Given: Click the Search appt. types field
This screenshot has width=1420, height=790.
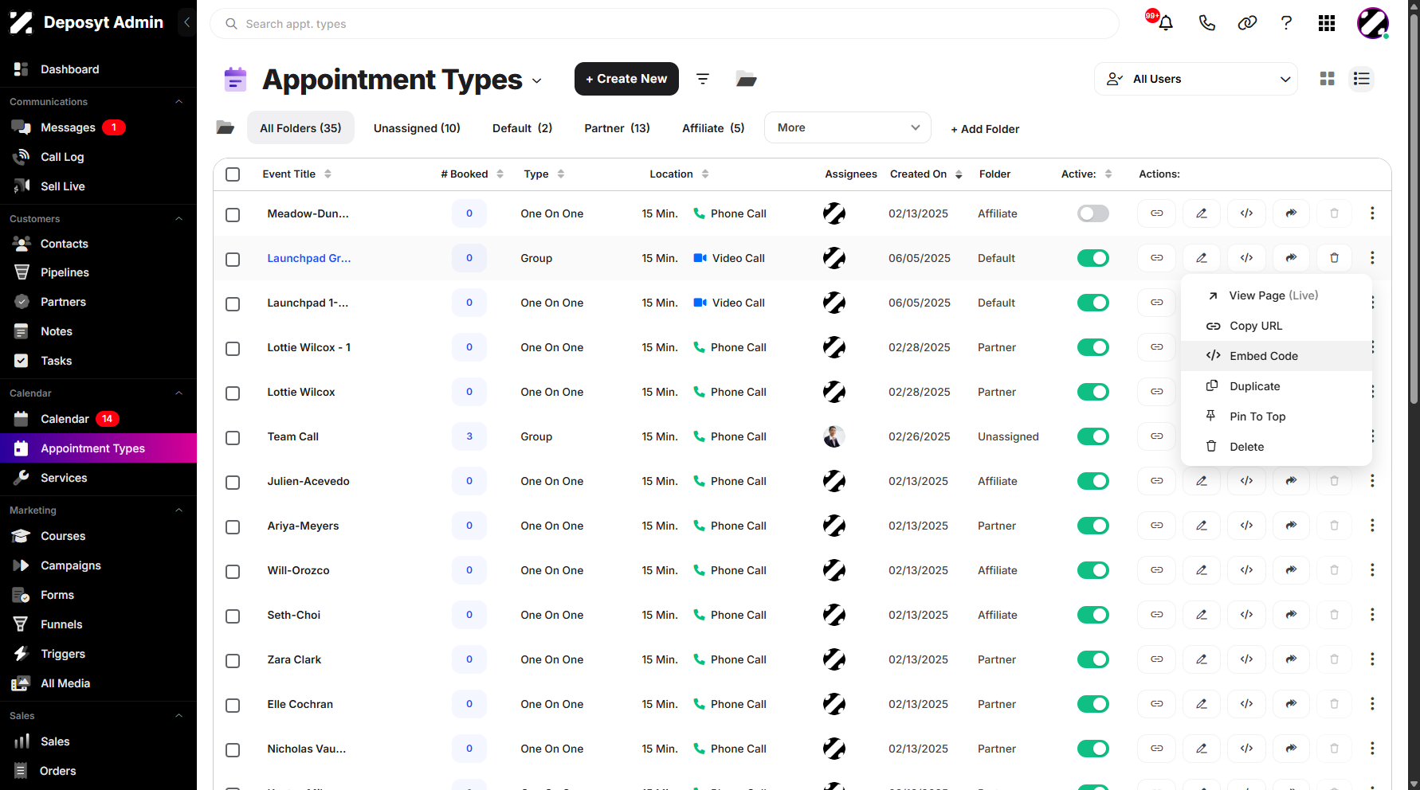Looking at the screenshot, I should [665, 24].
